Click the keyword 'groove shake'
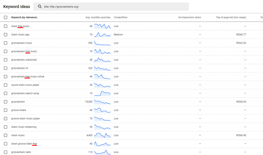The height and width of the screenshot is (155, 263). tap(18, 110)
